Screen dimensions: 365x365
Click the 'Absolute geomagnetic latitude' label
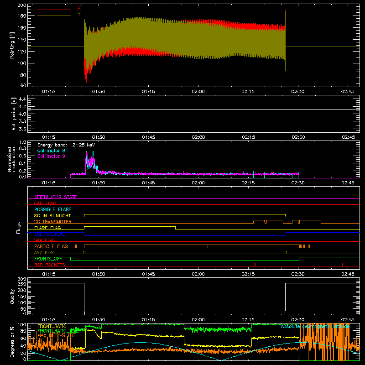click(x=315, y=327)
